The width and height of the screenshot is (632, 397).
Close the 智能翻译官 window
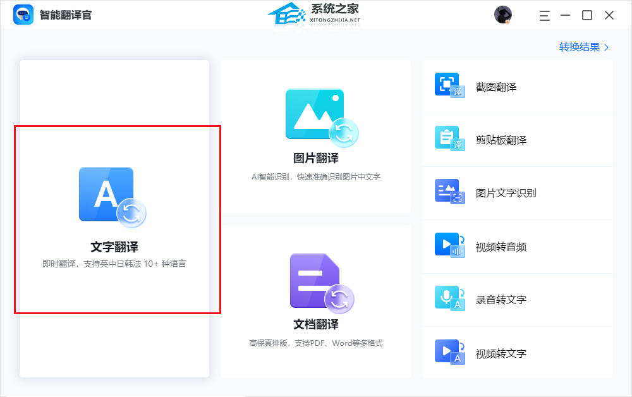pos(609,15)
